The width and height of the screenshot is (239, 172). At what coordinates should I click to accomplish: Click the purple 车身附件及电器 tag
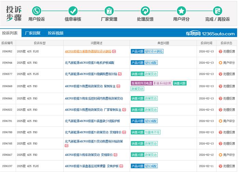[x=141, y=83]
